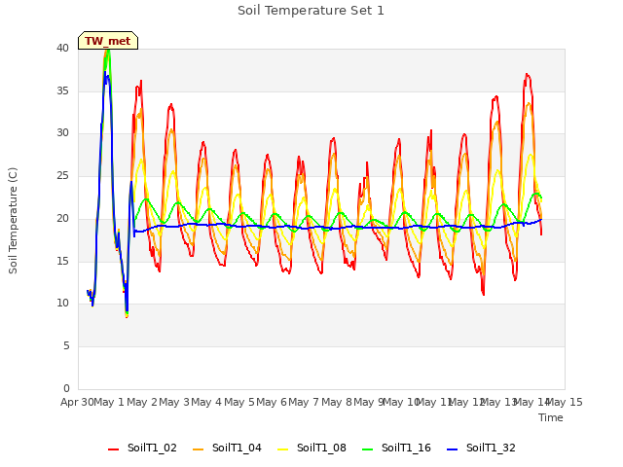Select the SoilT1_16 legend label
Viewport: 623px width, 467px height.
click(x=406, y=448)
